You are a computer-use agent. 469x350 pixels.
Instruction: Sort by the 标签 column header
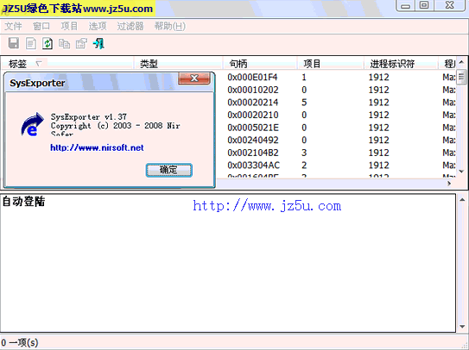[67, 64]
